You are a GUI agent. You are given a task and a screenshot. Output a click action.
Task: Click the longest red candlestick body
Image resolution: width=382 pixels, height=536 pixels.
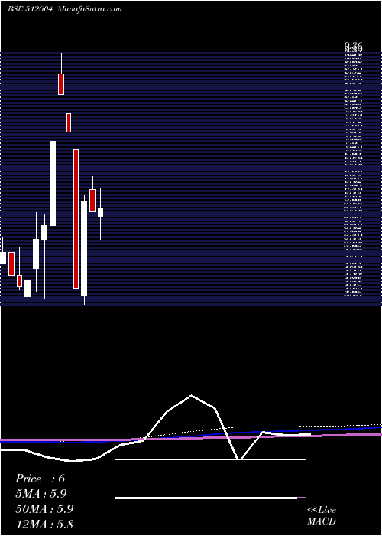tap(76, 219)
